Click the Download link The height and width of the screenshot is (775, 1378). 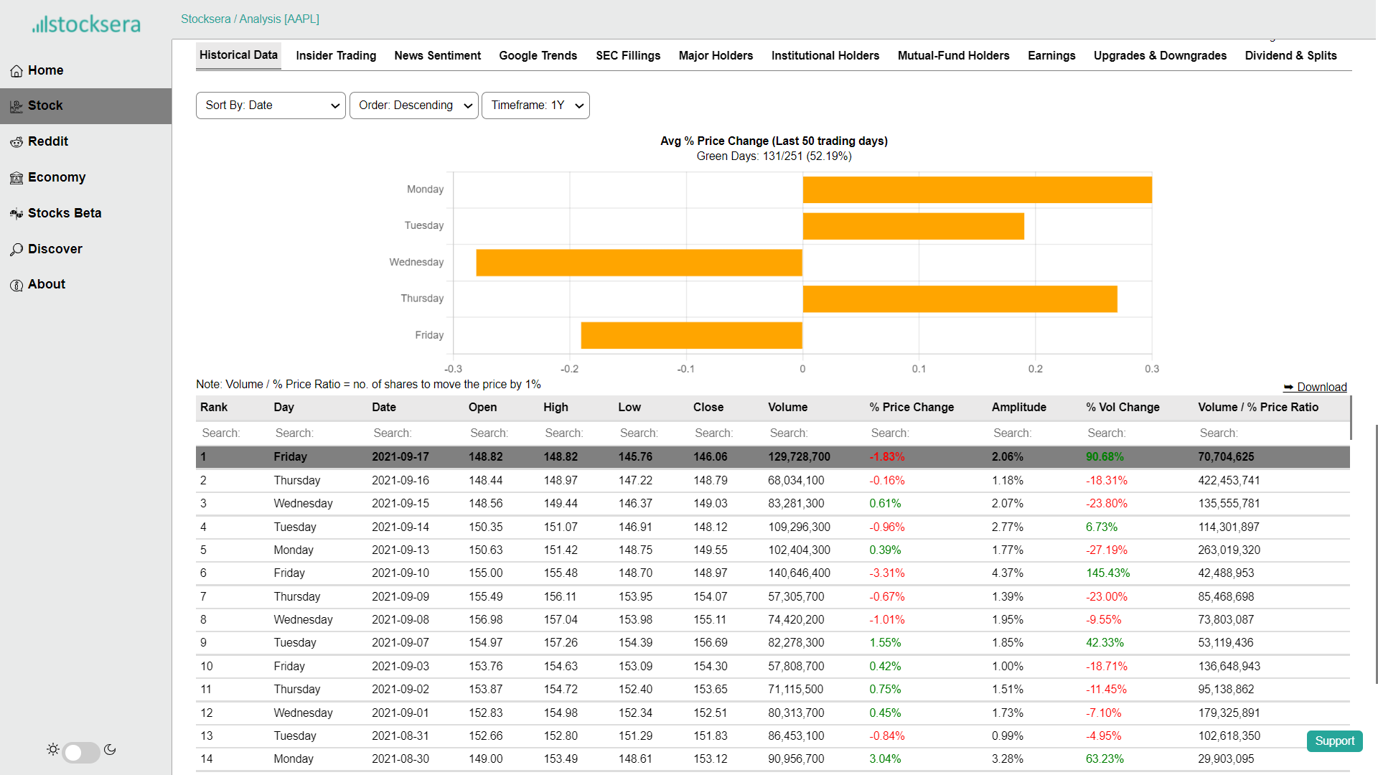click(1315, 387)
